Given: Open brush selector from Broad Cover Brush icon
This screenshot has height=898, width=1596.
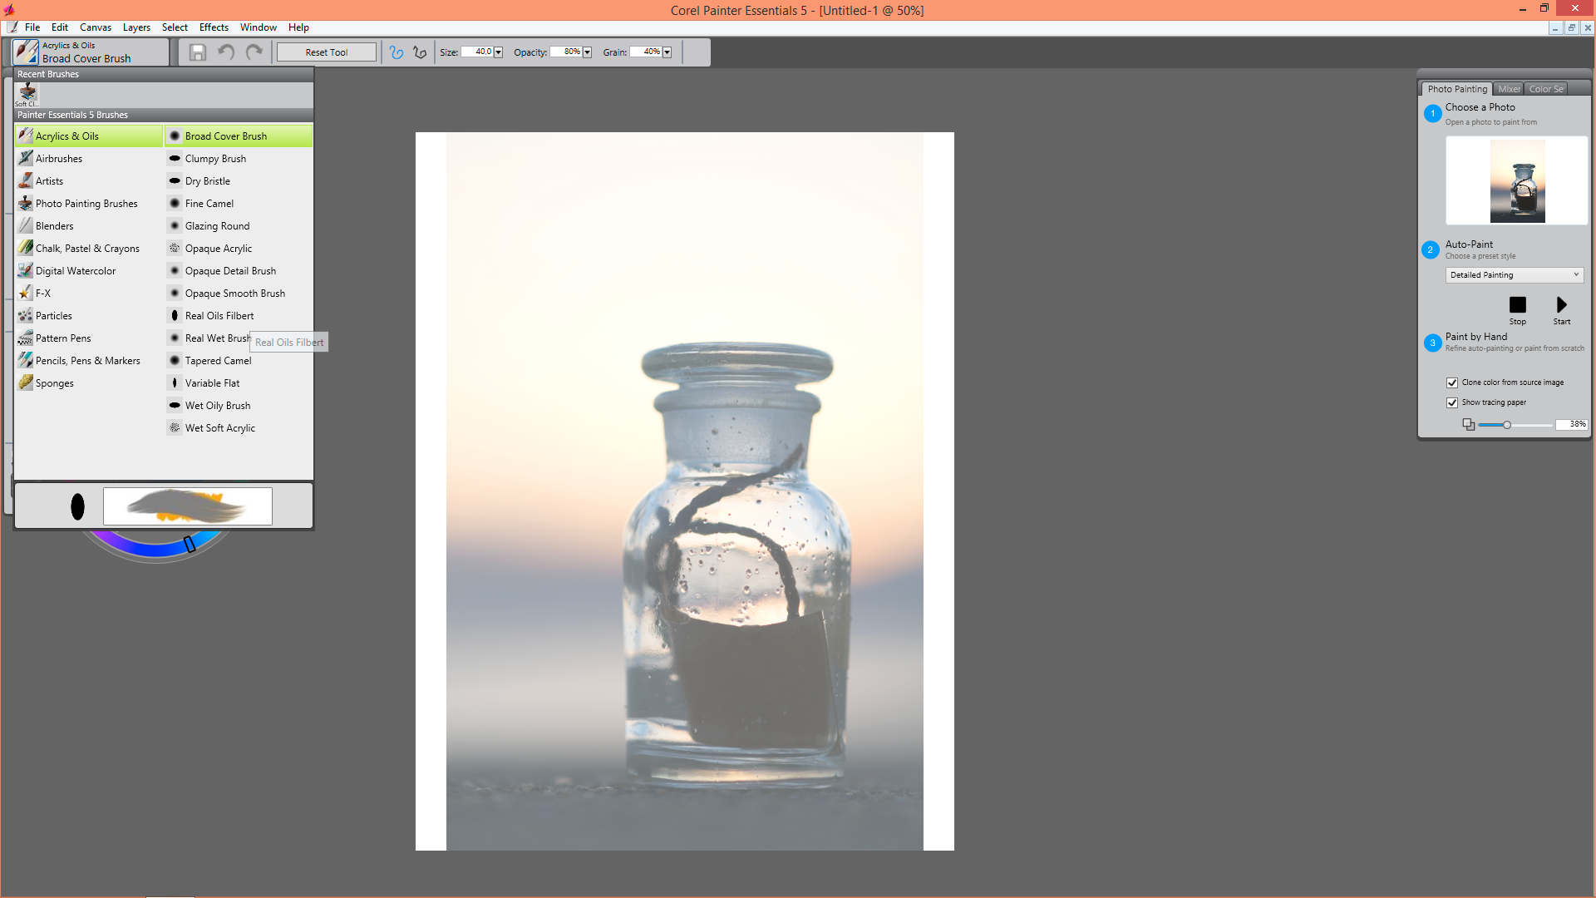Looking at the screenshot, I should 26,52.
